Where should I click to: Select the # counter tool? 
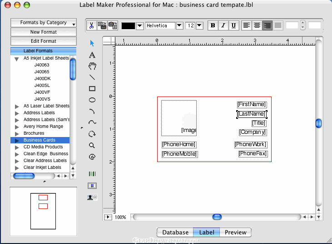(x=92, y=186)
